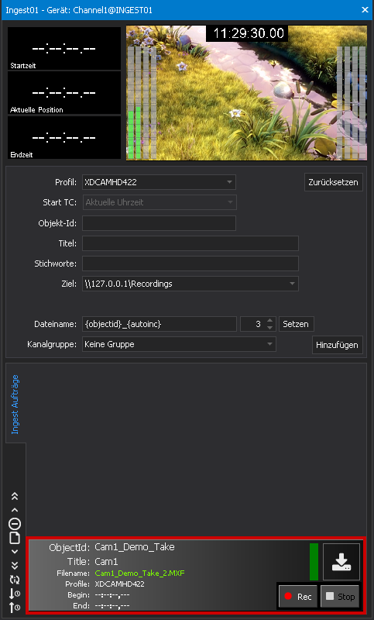The image size is (374, 620).
Task: Click the single chevron down icon in sidebar
Action: pyautogui.click(x=15, y=552)
